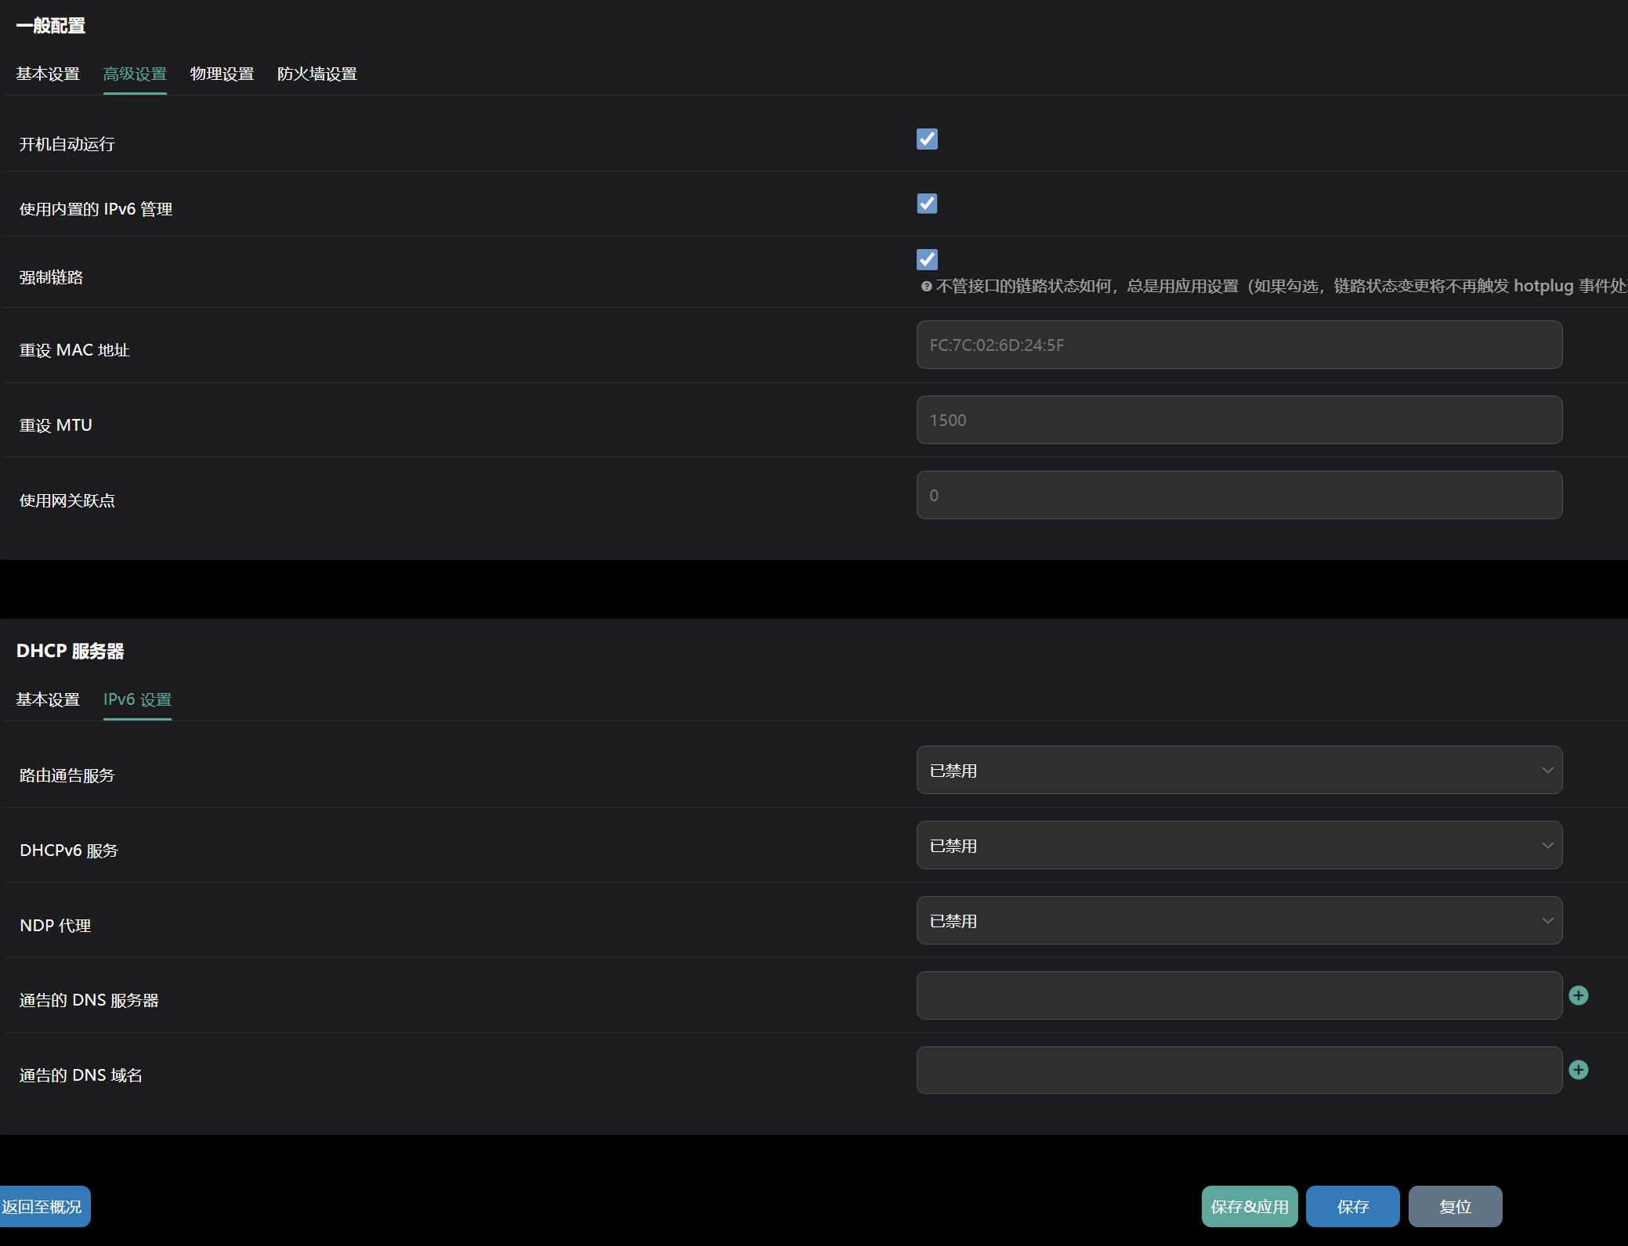The width and height of the screenshot is (1628, 1246).
Task: Uncheck 使用内置的 IPv6 管理 checkbox
Action: pyautogui.click(x=927, y=204)
